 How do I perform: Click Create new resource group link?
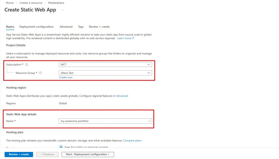coord(66,77)
